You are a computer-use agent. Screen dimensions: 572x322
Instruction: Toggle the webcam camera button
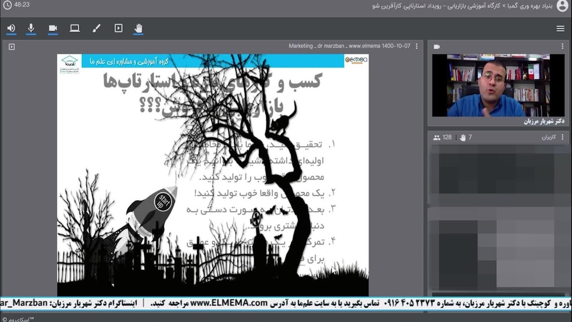[53, 29]
